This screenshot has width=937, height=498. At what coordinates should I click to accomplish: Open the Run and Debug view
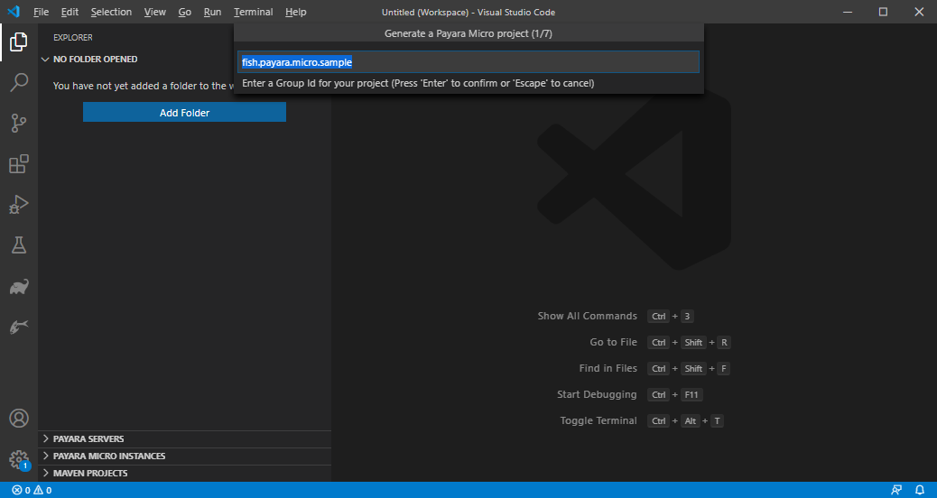click(x=18, y=205)
